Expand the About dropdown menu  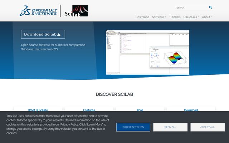[207, 17]
